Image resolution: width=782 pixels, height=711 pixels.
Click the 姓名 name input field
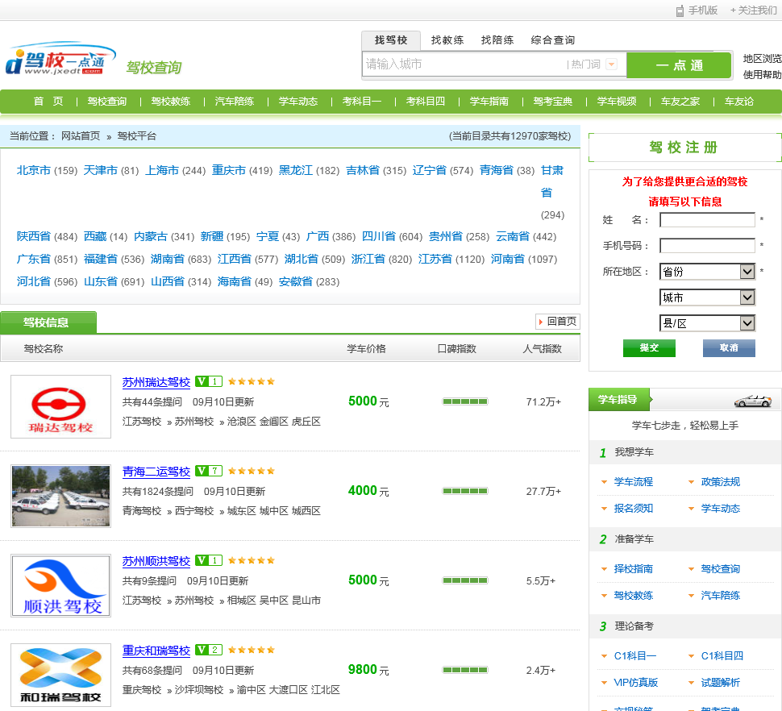click(707, 220)
